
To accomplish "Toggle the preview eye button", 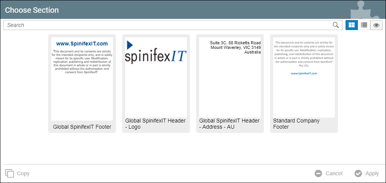I will tap(376, 25).
